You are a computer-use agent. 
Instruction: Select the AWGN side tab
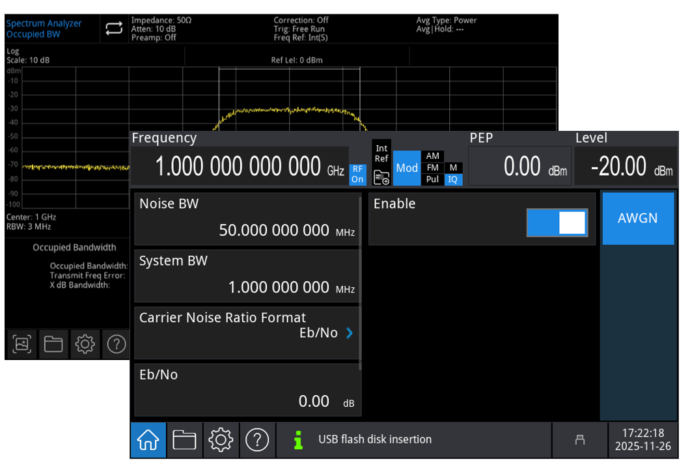coord(637,219)
